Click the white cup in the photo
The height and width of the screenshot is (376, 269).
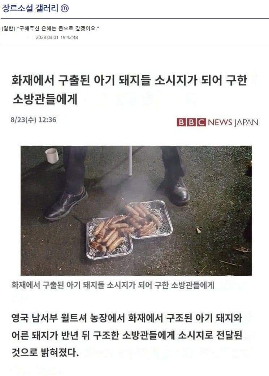52,156
